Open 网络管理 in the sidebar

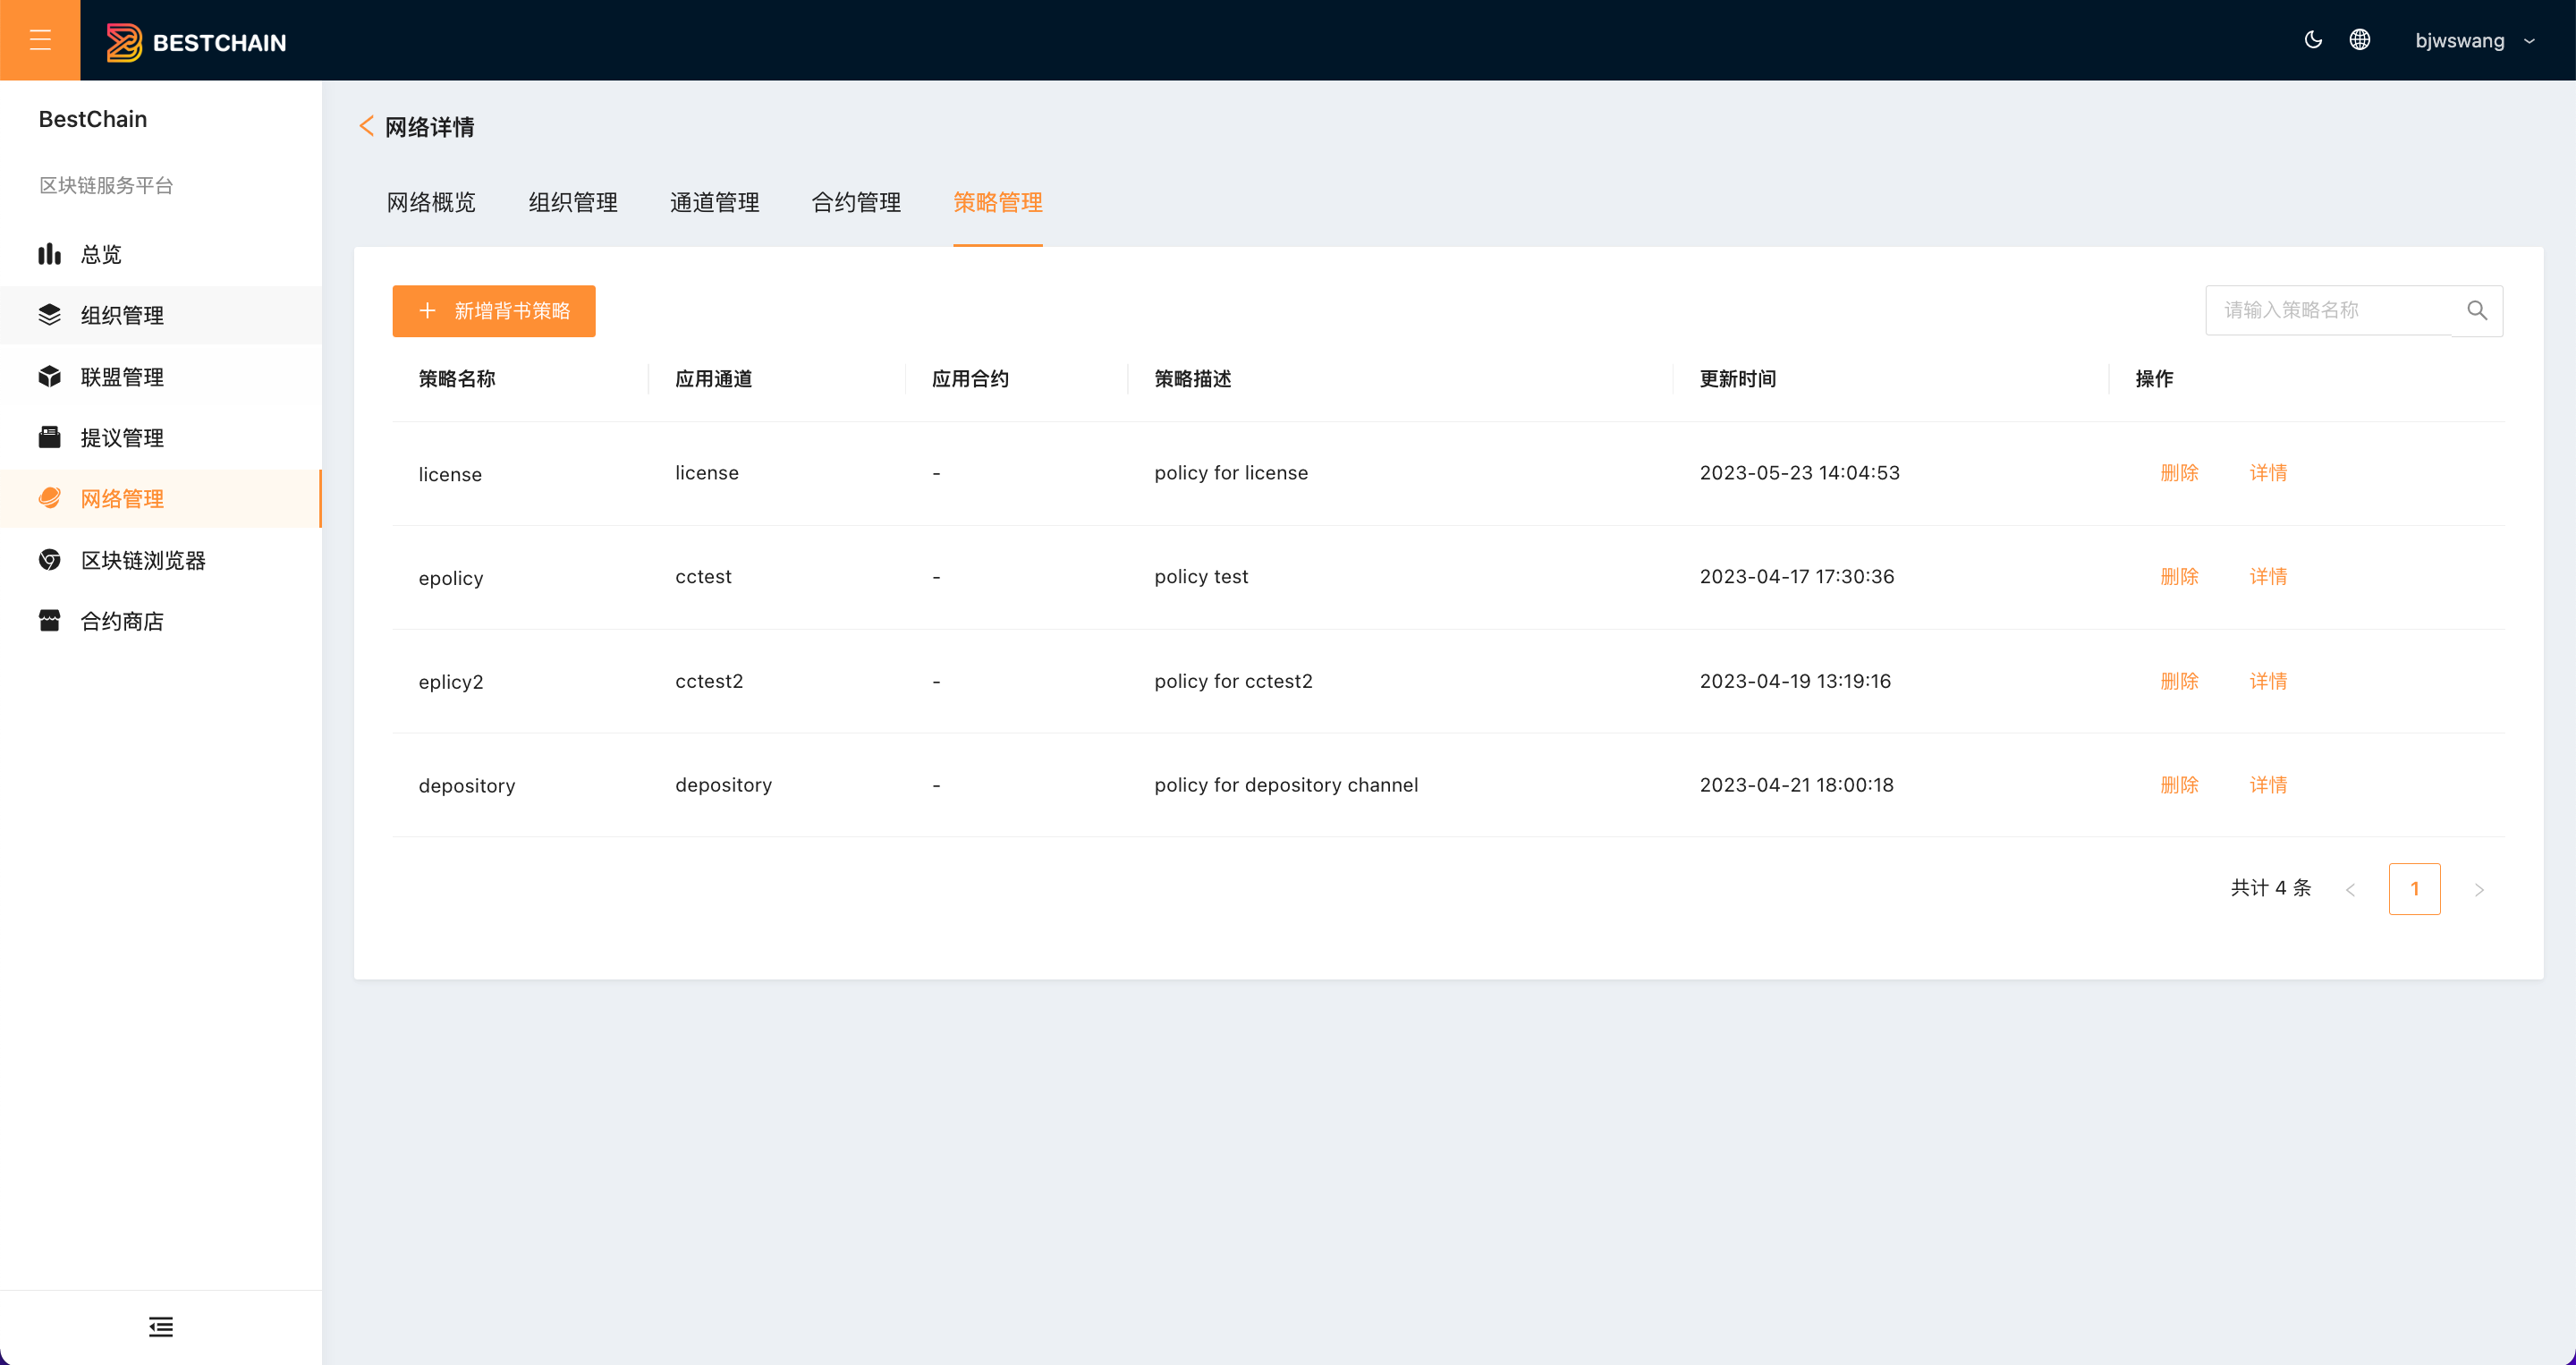click(161, 499)
